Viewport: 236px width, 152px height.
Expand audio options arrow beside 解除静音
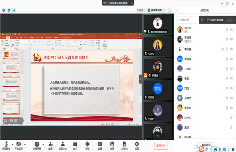tap(12, 144)
